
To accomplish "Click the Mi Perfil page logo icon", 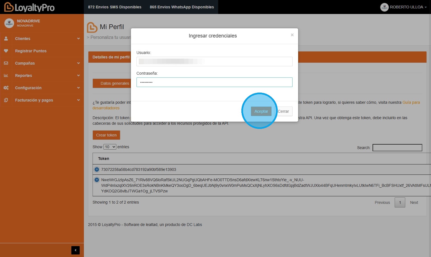I will [x=92, y=27].
